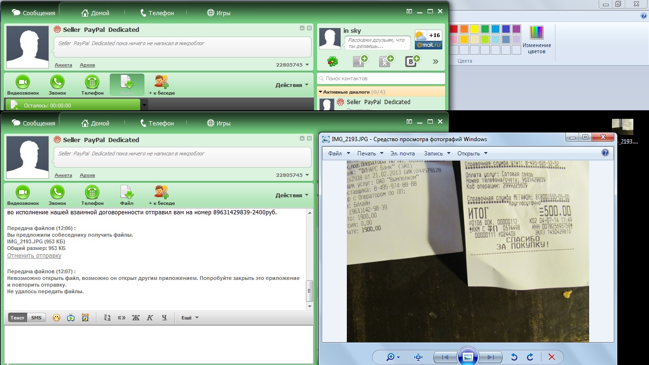Click the transliteration icon in the message toolbar
The image size is (649, 365).
tap(107, 317)
